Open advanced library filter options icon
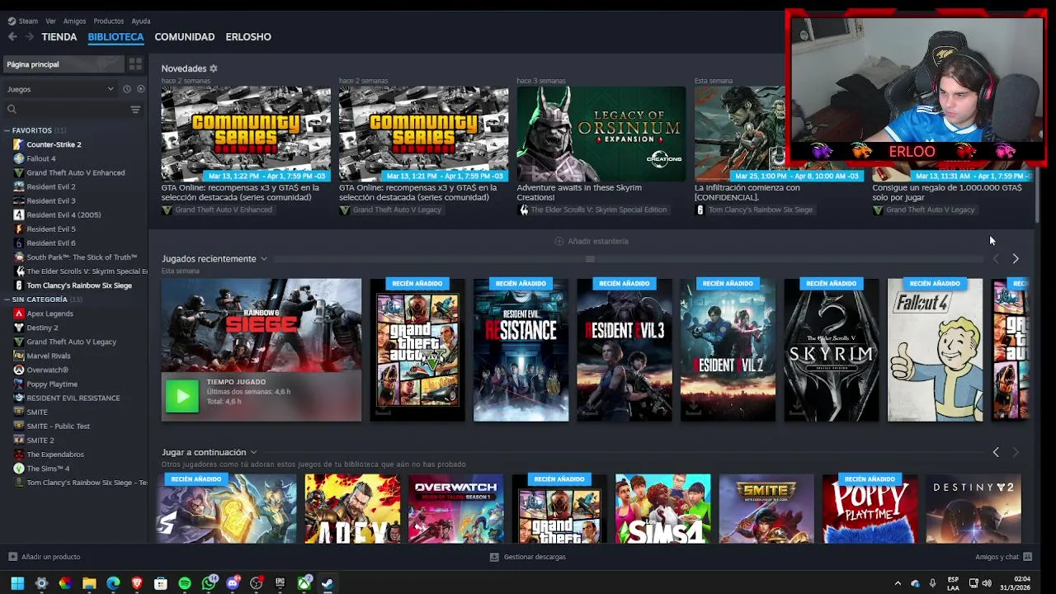Viewport: 1056px width, 594px height. (135, 109)
